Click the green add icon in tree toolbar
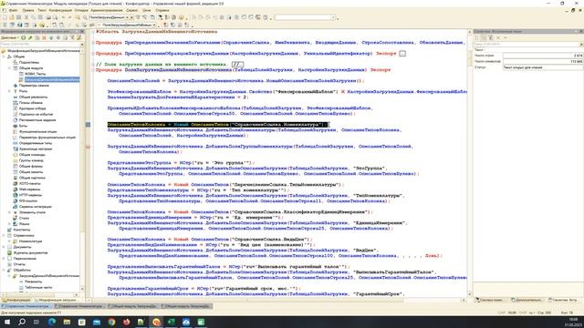The image size is (584, 328). click(x=24, y=37)
